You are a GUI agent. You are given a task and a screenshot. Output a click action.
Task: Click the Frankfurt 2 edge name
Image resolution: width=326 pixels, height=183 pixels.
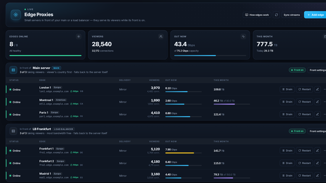pyautogui.click(x=47, y=161)
